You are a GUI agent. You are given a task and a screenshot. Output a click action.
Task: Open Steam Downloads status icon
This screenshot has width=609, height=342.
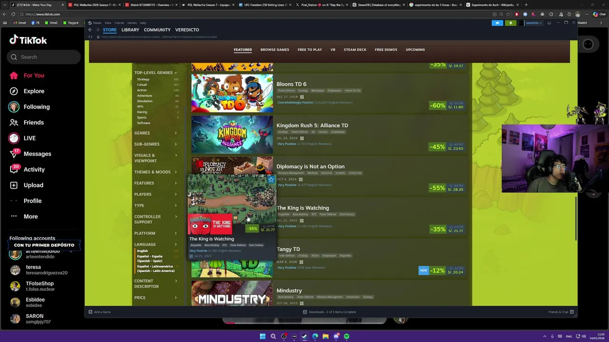click(x=305, y=312)
